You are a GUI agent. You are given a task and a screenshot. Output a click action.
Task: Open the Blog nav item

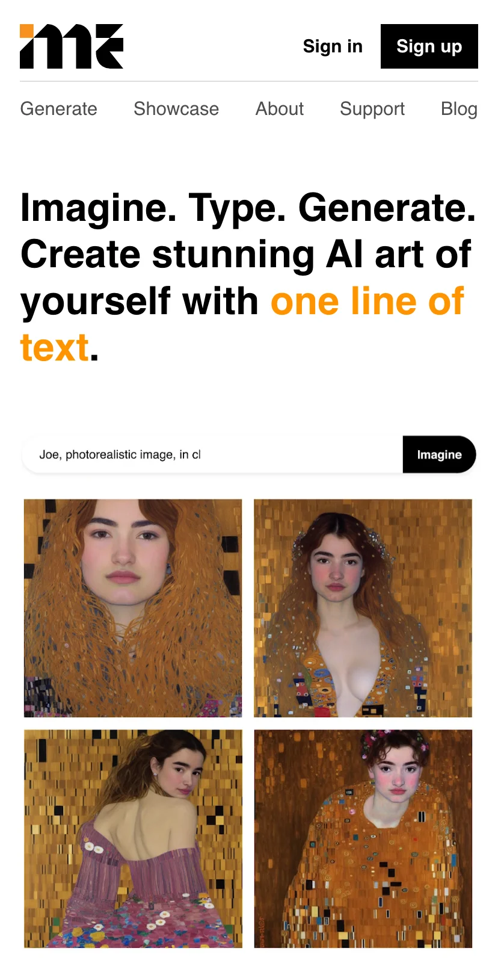coord(459,109)
